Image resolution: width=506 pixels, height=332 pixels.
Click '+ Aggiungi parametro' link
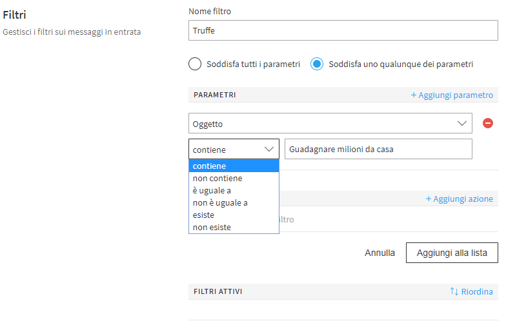452,95
